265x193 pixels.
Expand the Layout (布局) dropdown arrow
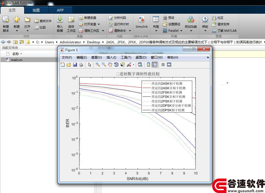156,31
